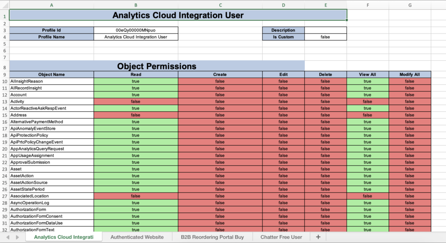446x243 pixels.
Task: Click the Is Custom label cell
Action: coord(283,37)
